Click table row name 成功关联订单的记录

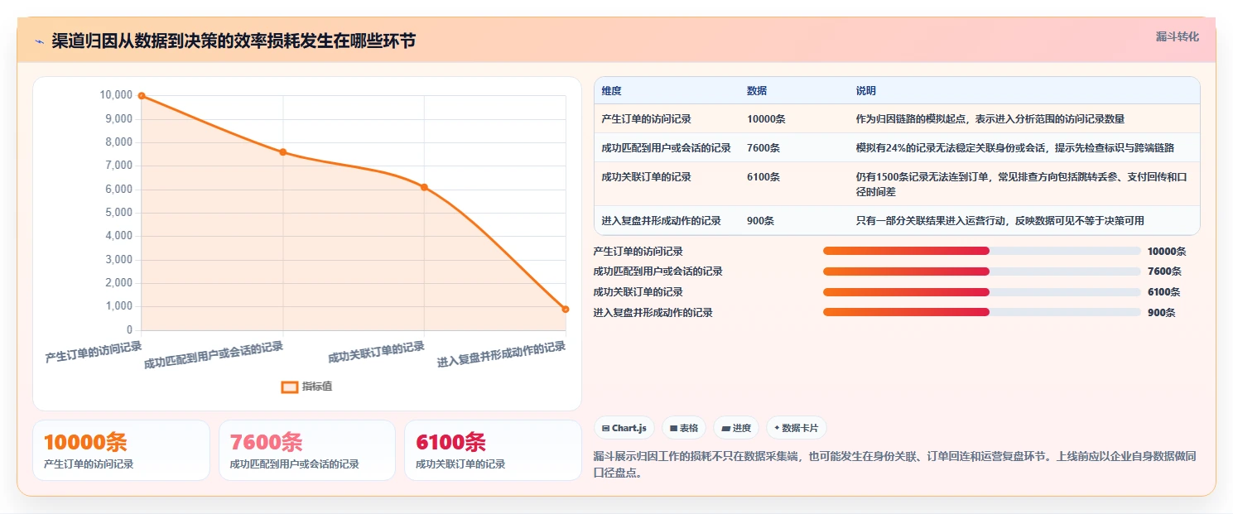click(647, 177)
